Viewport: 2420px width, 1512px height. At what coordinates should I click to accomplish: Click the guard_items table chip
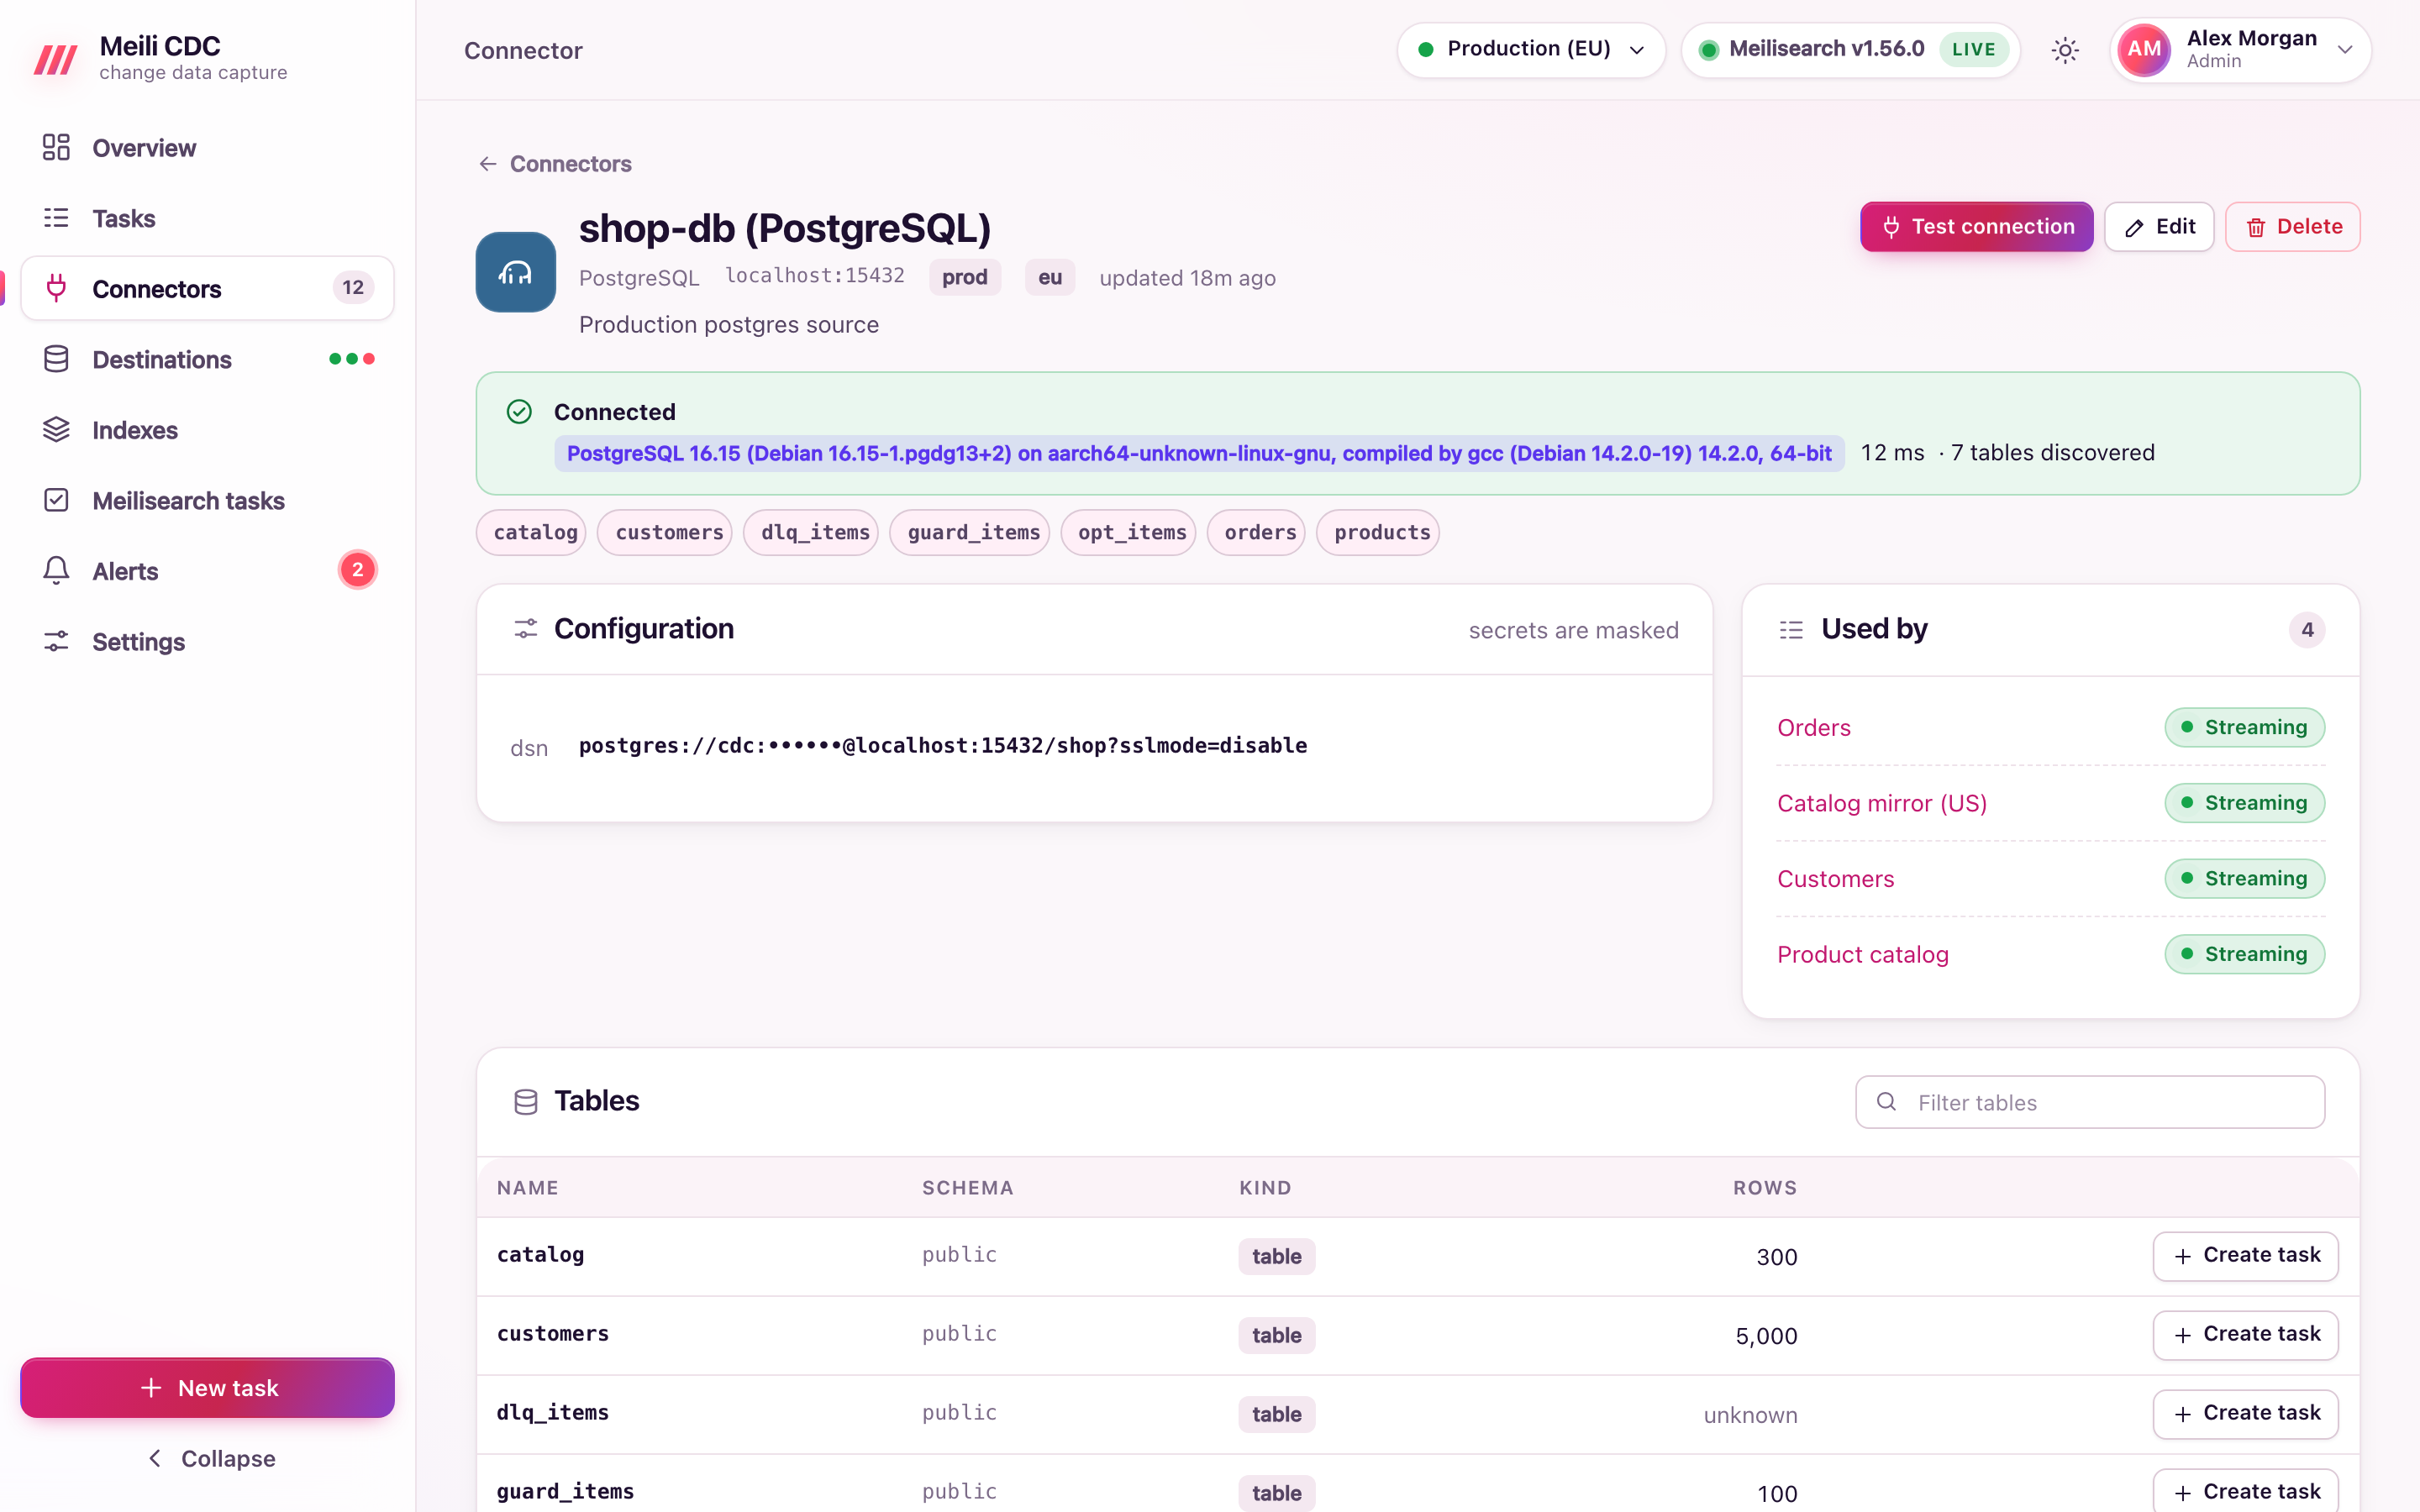click(970, 532)
